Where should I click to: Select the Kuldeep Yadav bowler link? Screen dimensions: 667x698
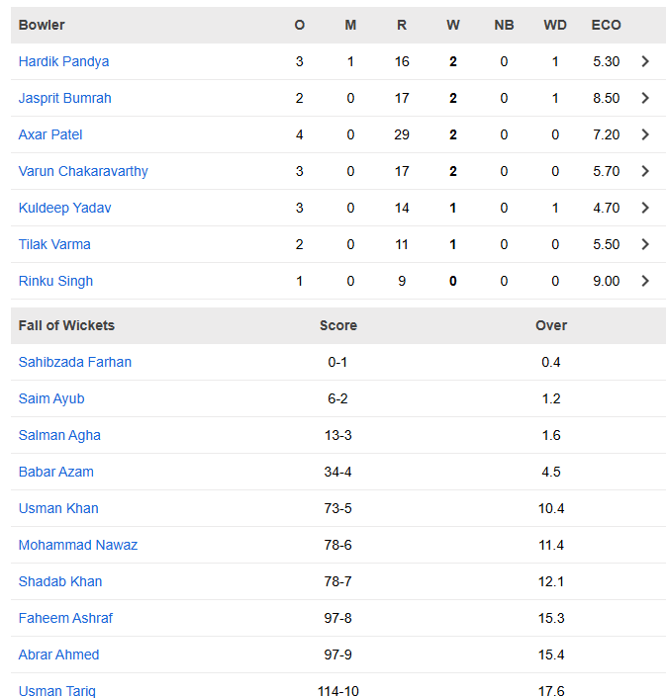point(64,208)
